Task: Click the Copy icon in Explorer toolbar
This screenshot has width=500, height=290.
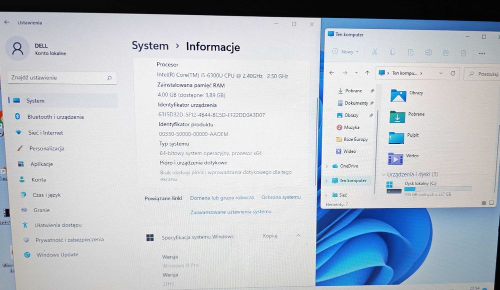Action: [x=392, y=52]
